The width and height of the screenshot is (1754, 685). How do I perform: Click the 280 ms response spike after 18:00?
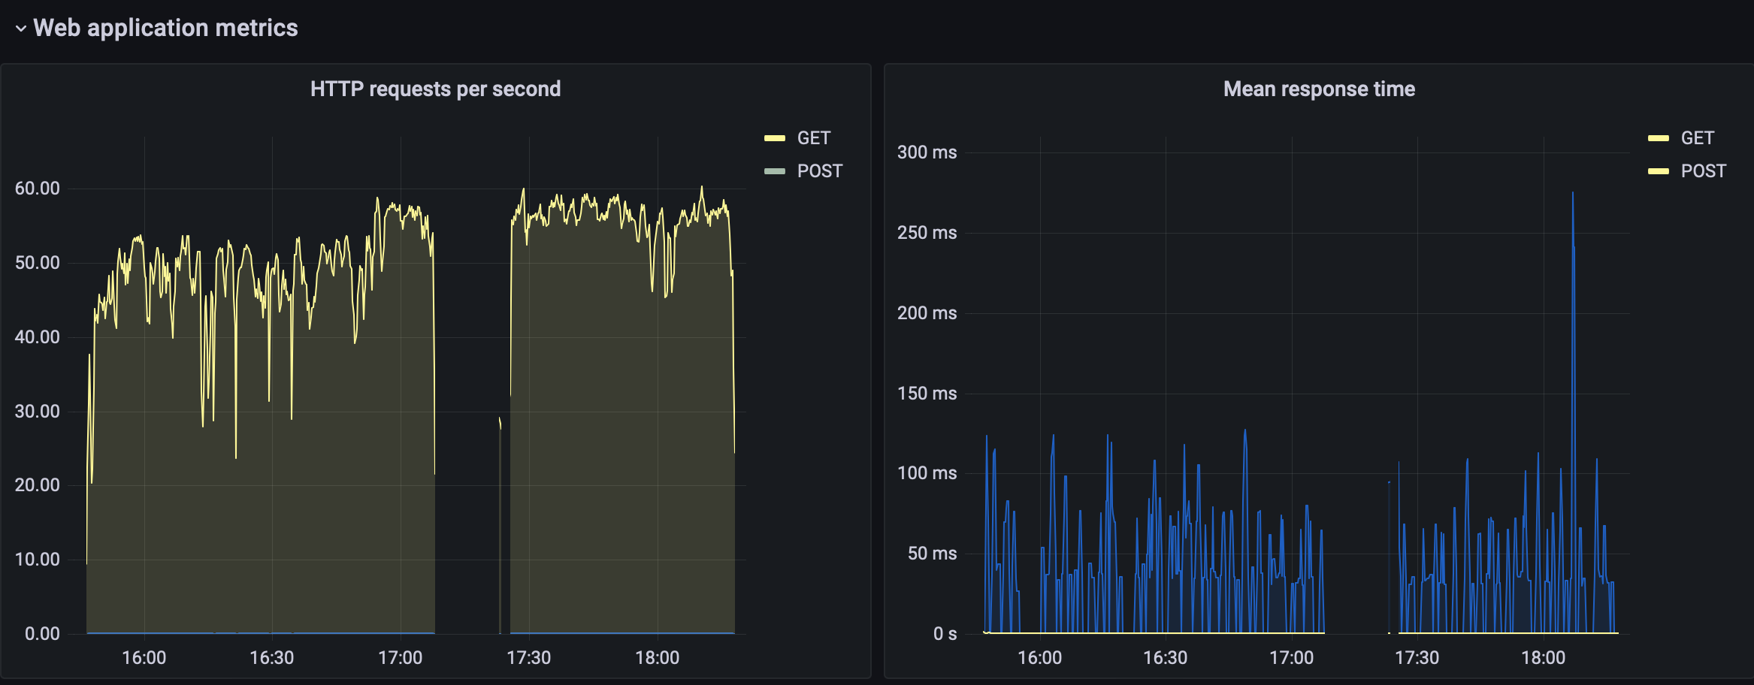[x=1573, y=194]
